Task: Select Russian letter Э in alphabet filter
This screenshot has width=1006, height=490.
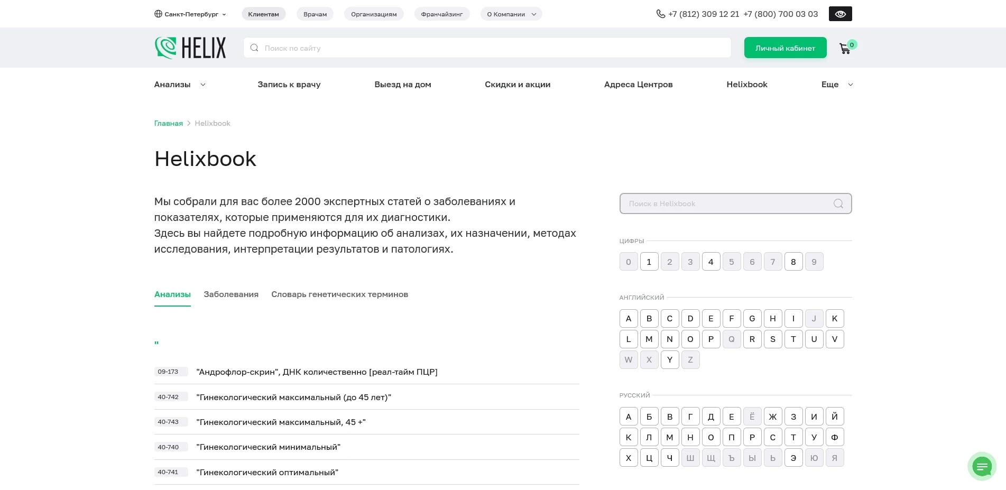Action: pyautogui.click(x=793, y=458)
